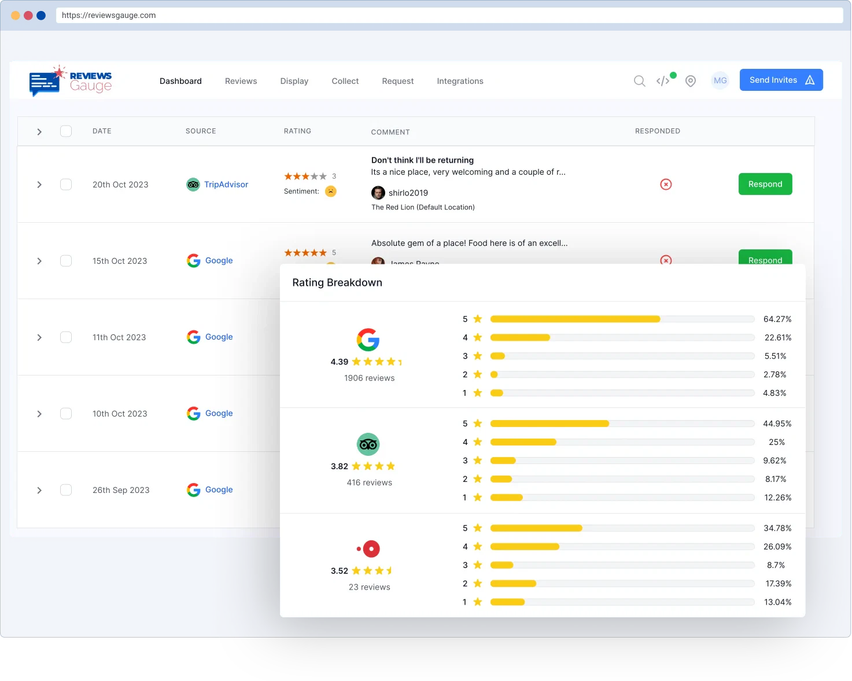Viewport: 852px width, 681px height.
Task: Select the 11th Oct 2023 review checkbox
Action: [x=66, y=337]
